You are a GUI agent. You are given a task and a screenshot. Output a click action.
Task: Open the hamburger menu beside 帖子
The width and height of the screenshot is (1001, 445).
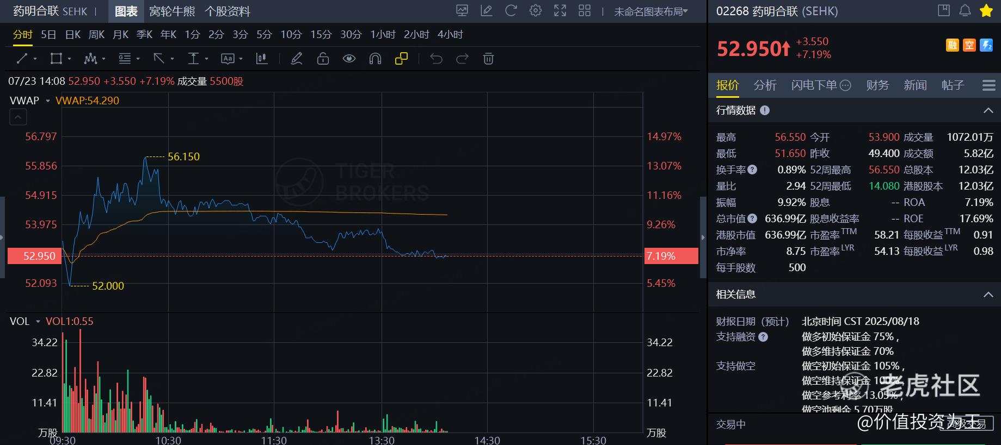coord(989,85)
